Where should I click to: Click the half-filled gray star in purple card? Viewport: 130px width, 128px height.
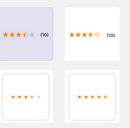pyautogui.click(x=25, y=35)
